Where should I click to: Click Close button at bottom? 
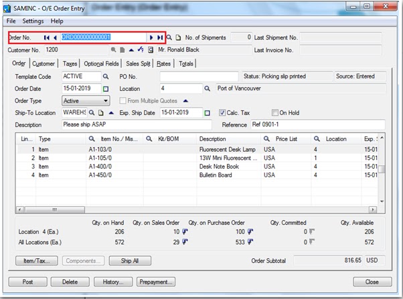click(372, 282)
